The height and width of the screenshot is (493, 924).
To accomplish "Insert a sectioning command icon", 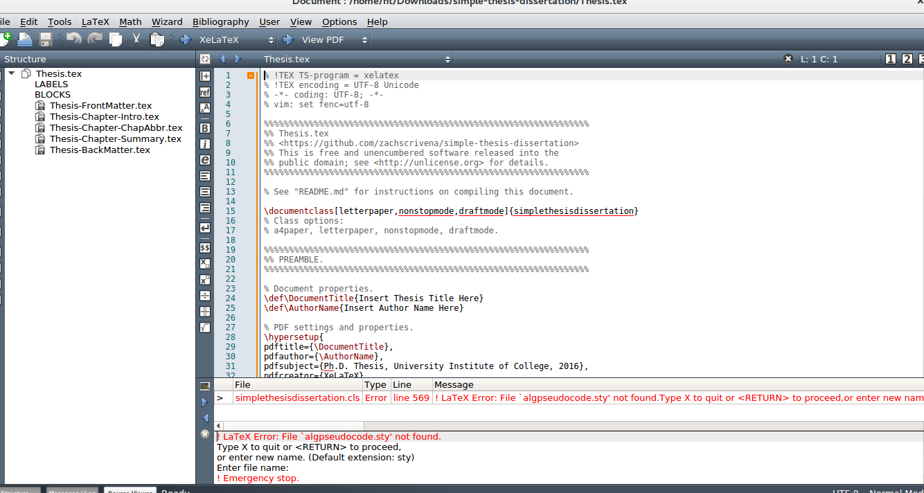I will (x=205, y=76).
